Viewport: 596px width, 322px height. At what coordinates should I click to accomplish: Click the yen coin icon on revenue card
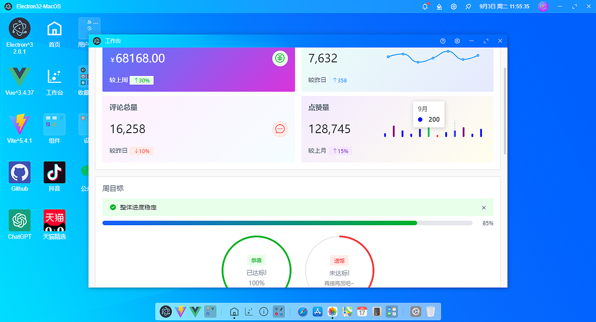[280, 59]
